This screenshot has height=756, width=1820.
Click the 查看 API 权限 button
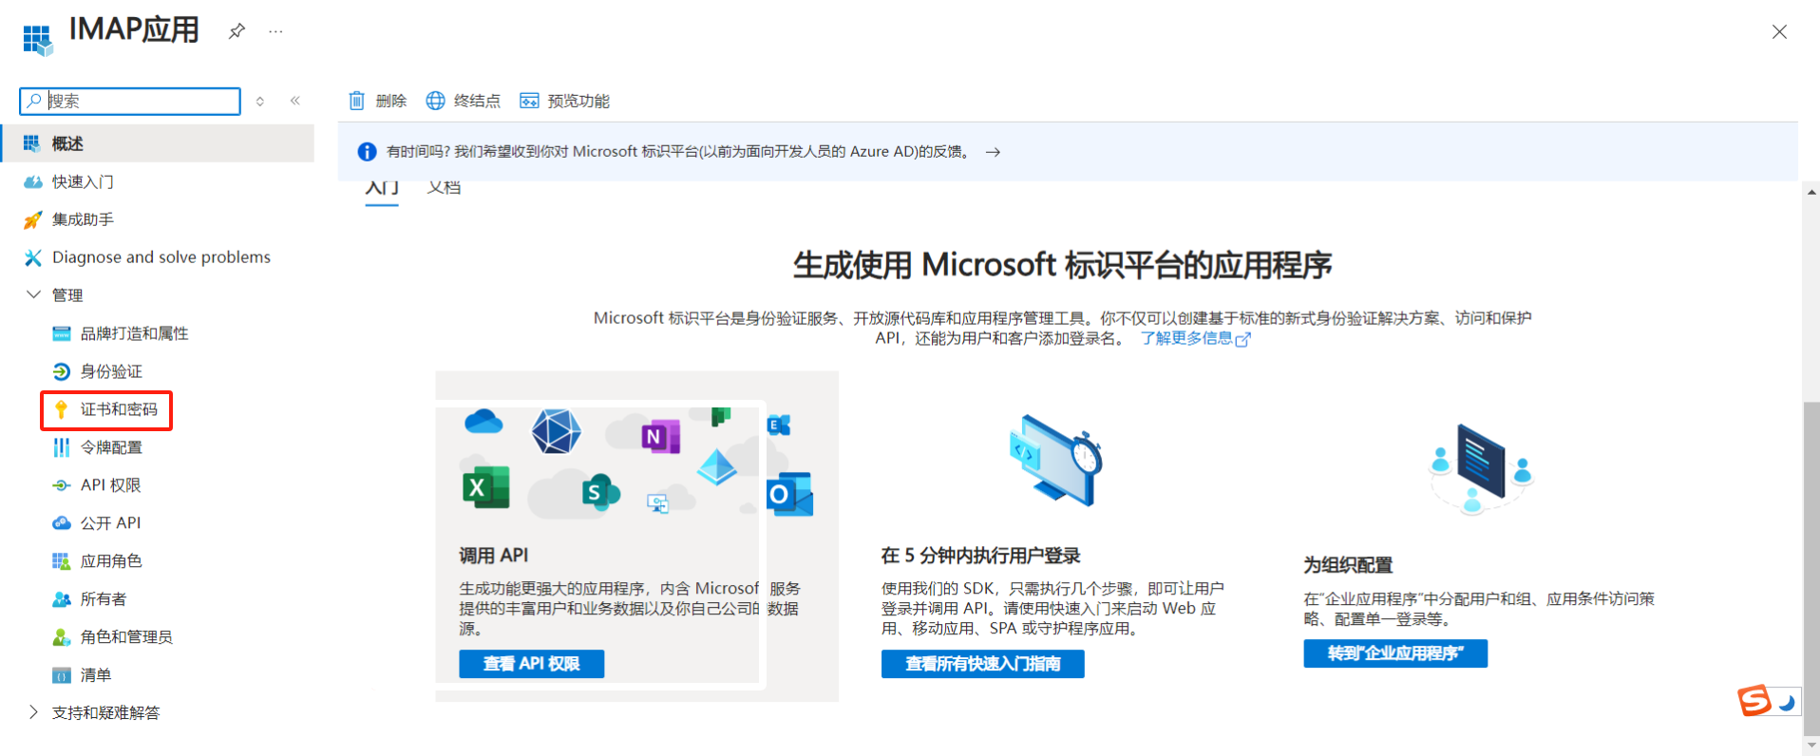coord(531,664)
